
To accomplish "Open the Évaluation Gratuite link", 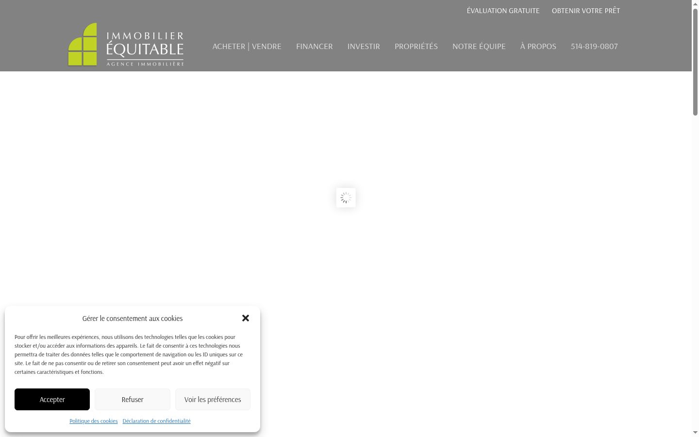I will tap(503, 10).
